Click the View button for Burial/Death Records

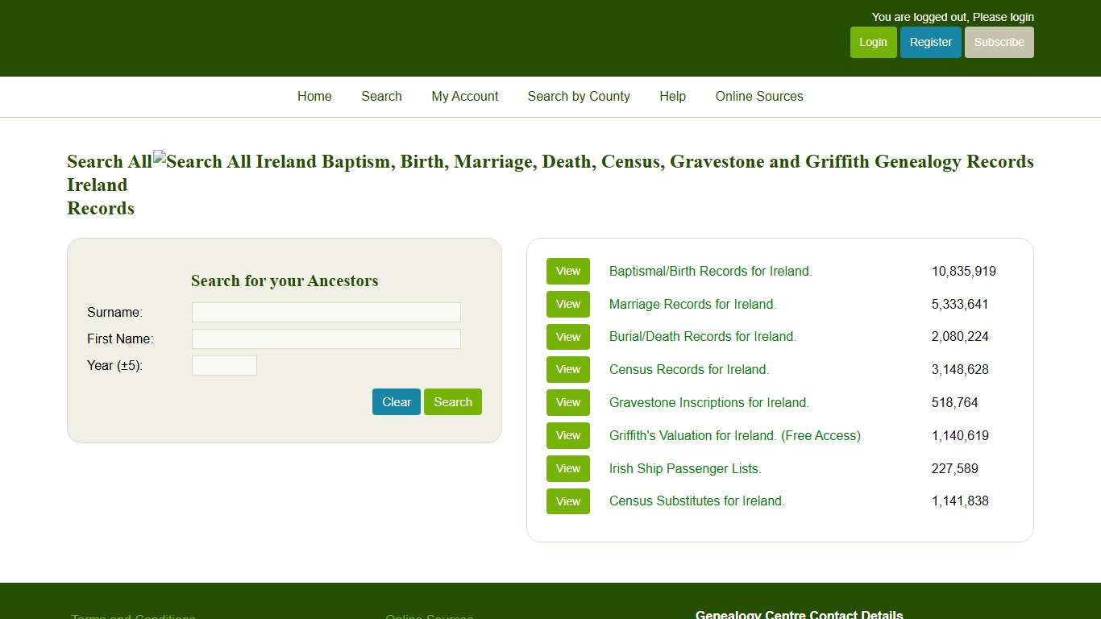click(x=567, y=337)
